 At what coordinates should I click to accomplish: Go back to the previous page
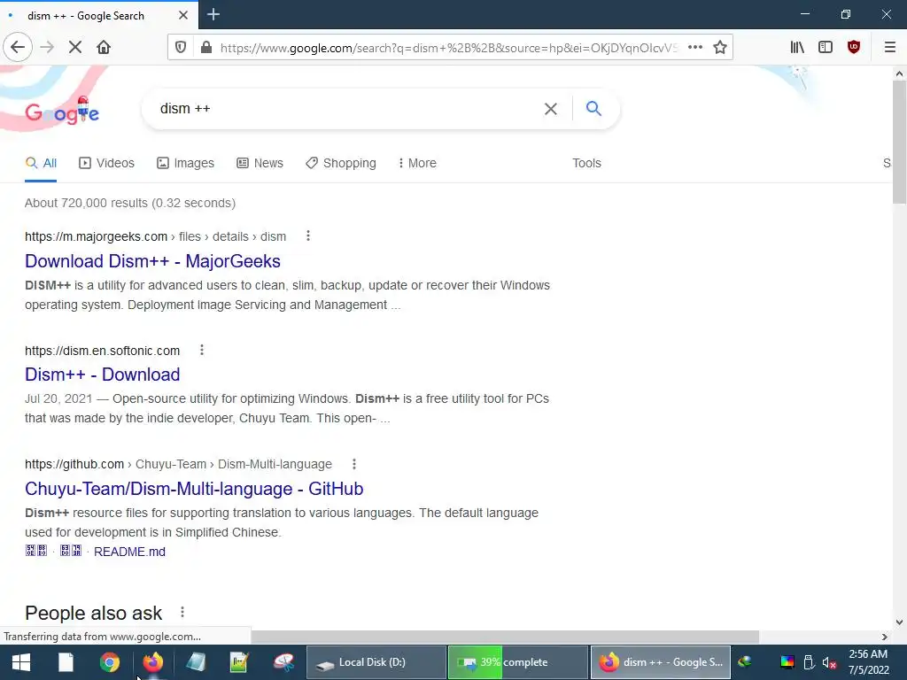coord(18,47)
